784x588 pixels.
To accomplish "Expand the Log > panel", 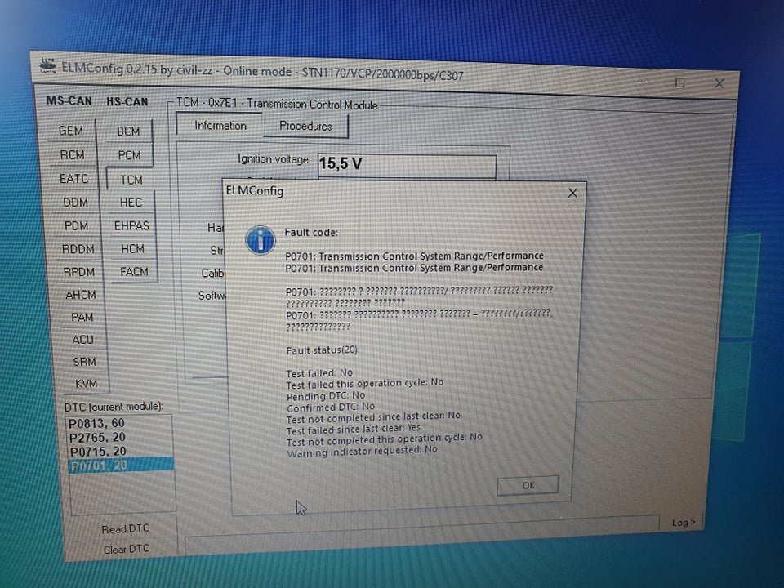I will tap(683, 523).
